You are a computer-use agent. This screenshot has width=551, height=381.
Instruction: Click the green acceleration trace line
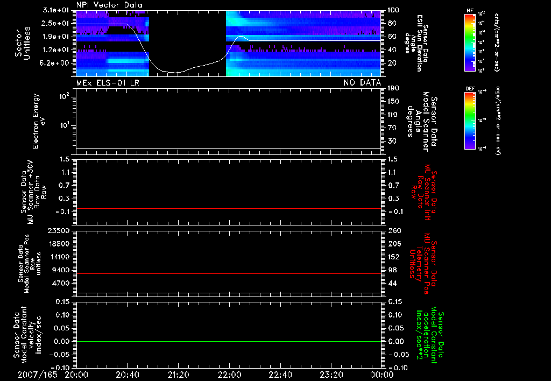tap(229, 342)
